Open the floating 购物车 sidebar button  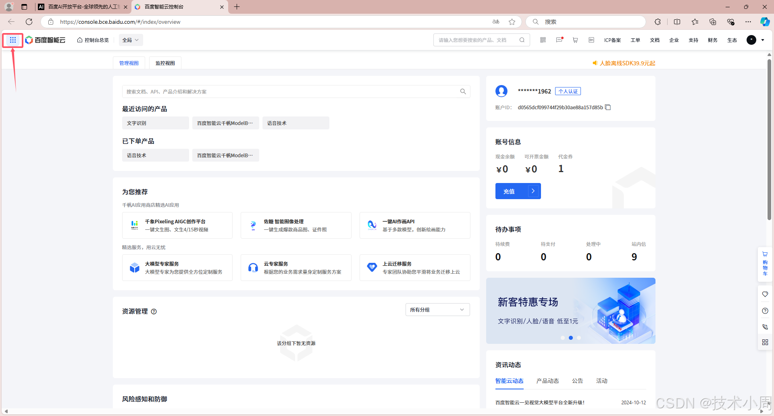tap(765, 264)
